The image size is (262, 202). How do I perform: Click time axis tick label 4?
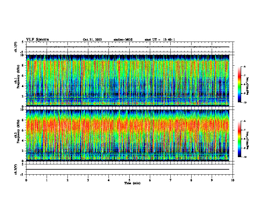tap(109, 180)
